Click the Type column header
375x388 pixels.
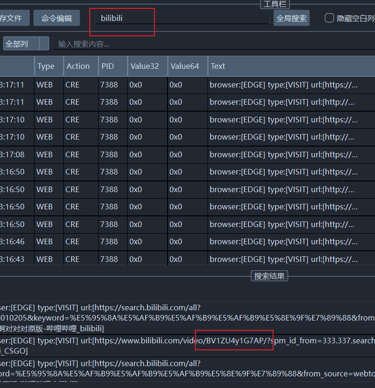pyautogui.click(x=49, y=66)
